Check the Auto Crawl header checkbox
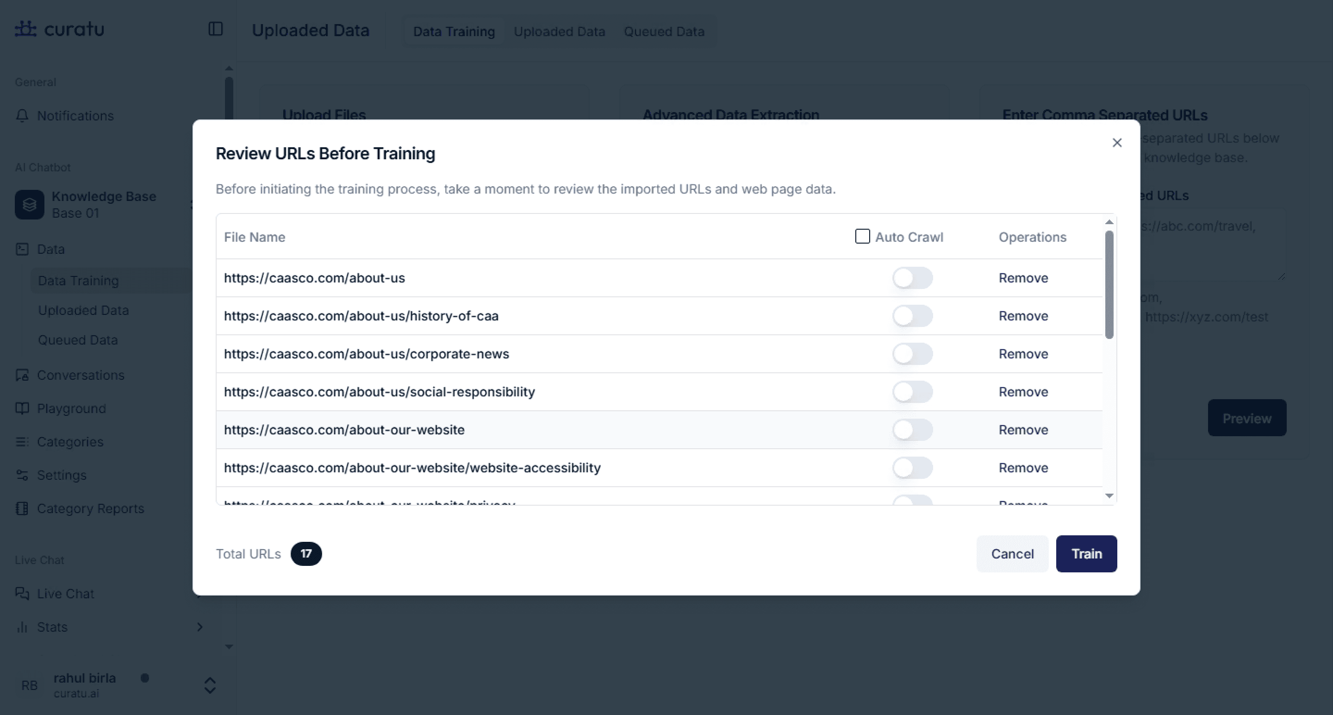The width and height of the screenshot is (1333, 715). coord(862,236)
